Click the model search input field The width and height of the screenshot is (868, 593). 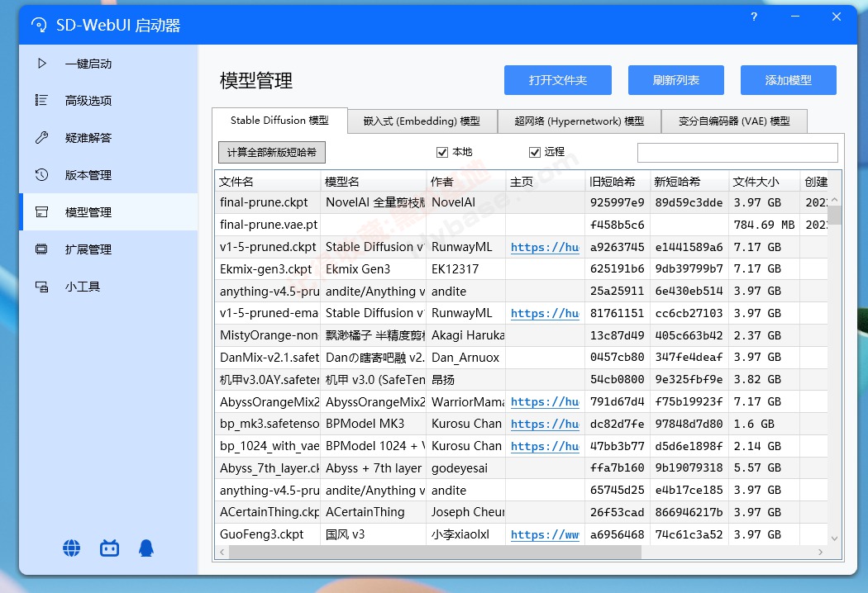click(x=737, y=153)
